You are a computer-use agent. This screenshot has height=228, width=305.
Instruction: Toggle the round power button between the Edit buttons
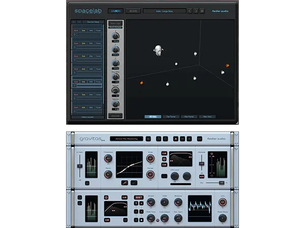[164, 159]
